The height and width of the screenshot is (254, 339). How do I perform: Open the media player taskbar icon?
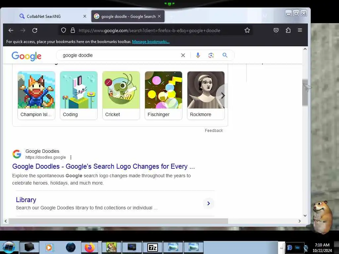pyautogui.click(x=49, y=247)
